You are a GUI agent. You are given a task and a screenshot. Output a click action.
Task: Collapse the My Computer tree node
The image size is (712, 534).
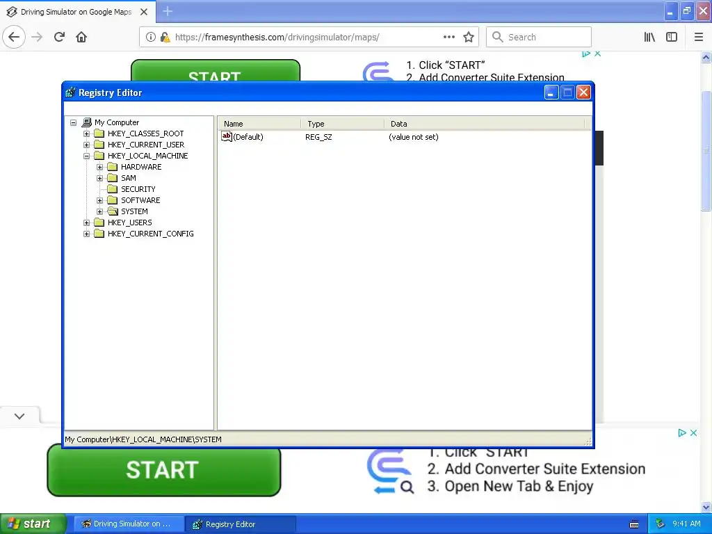(x=73, y=122)
